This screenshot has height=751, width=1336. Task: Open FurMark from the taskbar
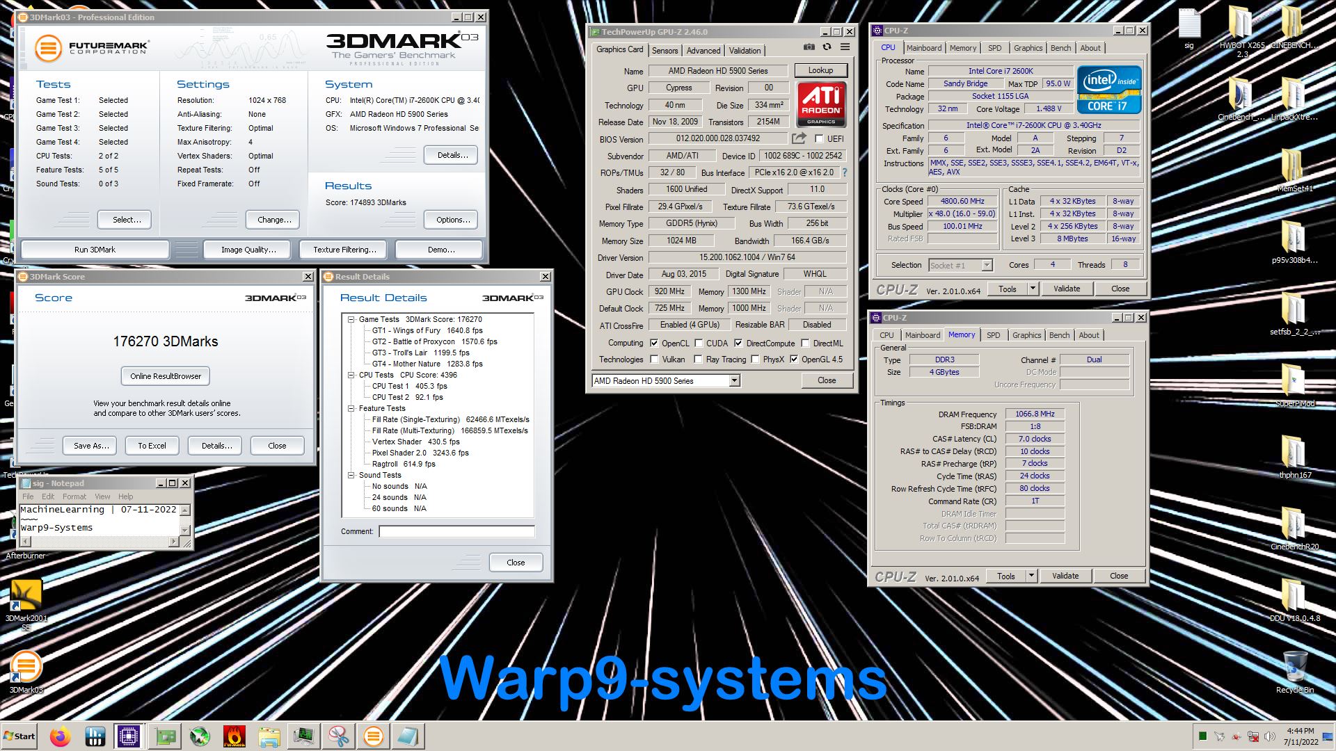coord(234,736)
